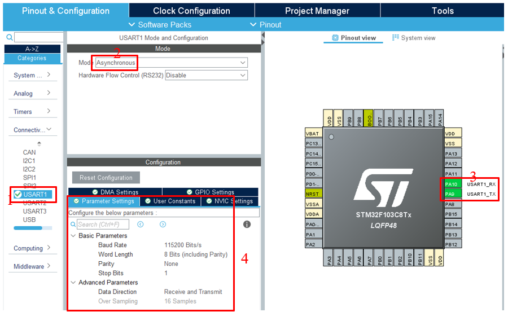Click the previous search result arrow icon

click(141, 225)
